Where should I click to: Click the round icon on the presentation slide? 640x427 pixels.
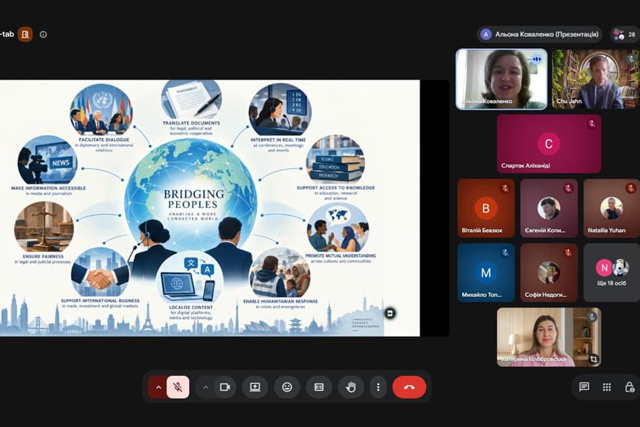point(390,313)
